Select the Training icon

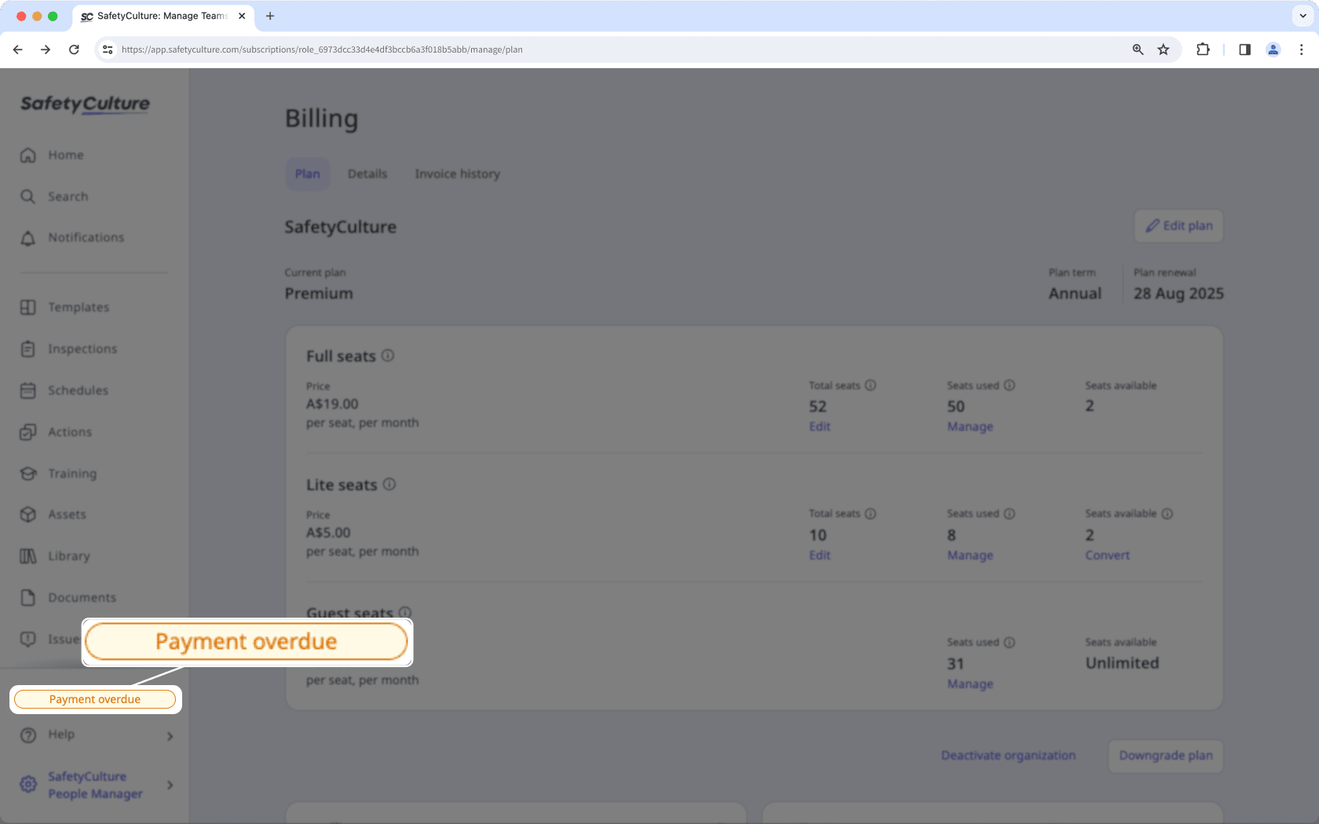point(27,473)
